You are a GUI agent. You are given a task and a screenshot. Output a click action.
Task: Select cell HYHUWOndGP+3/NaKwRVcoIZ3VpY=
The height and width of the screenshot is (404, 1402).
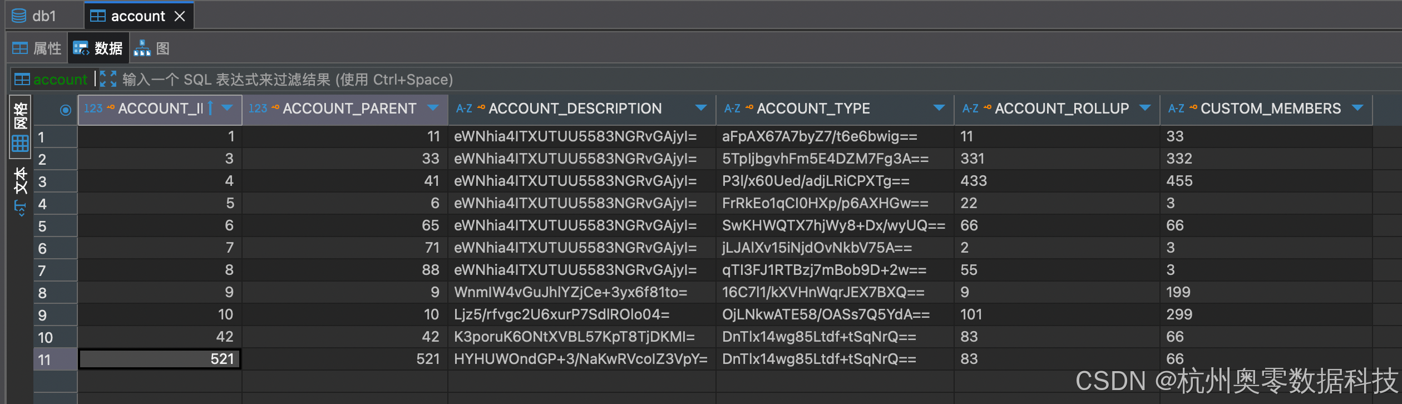(582, 359)
